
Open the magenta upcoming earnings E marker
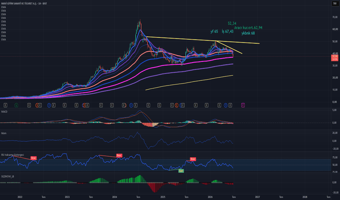(243, 105)
